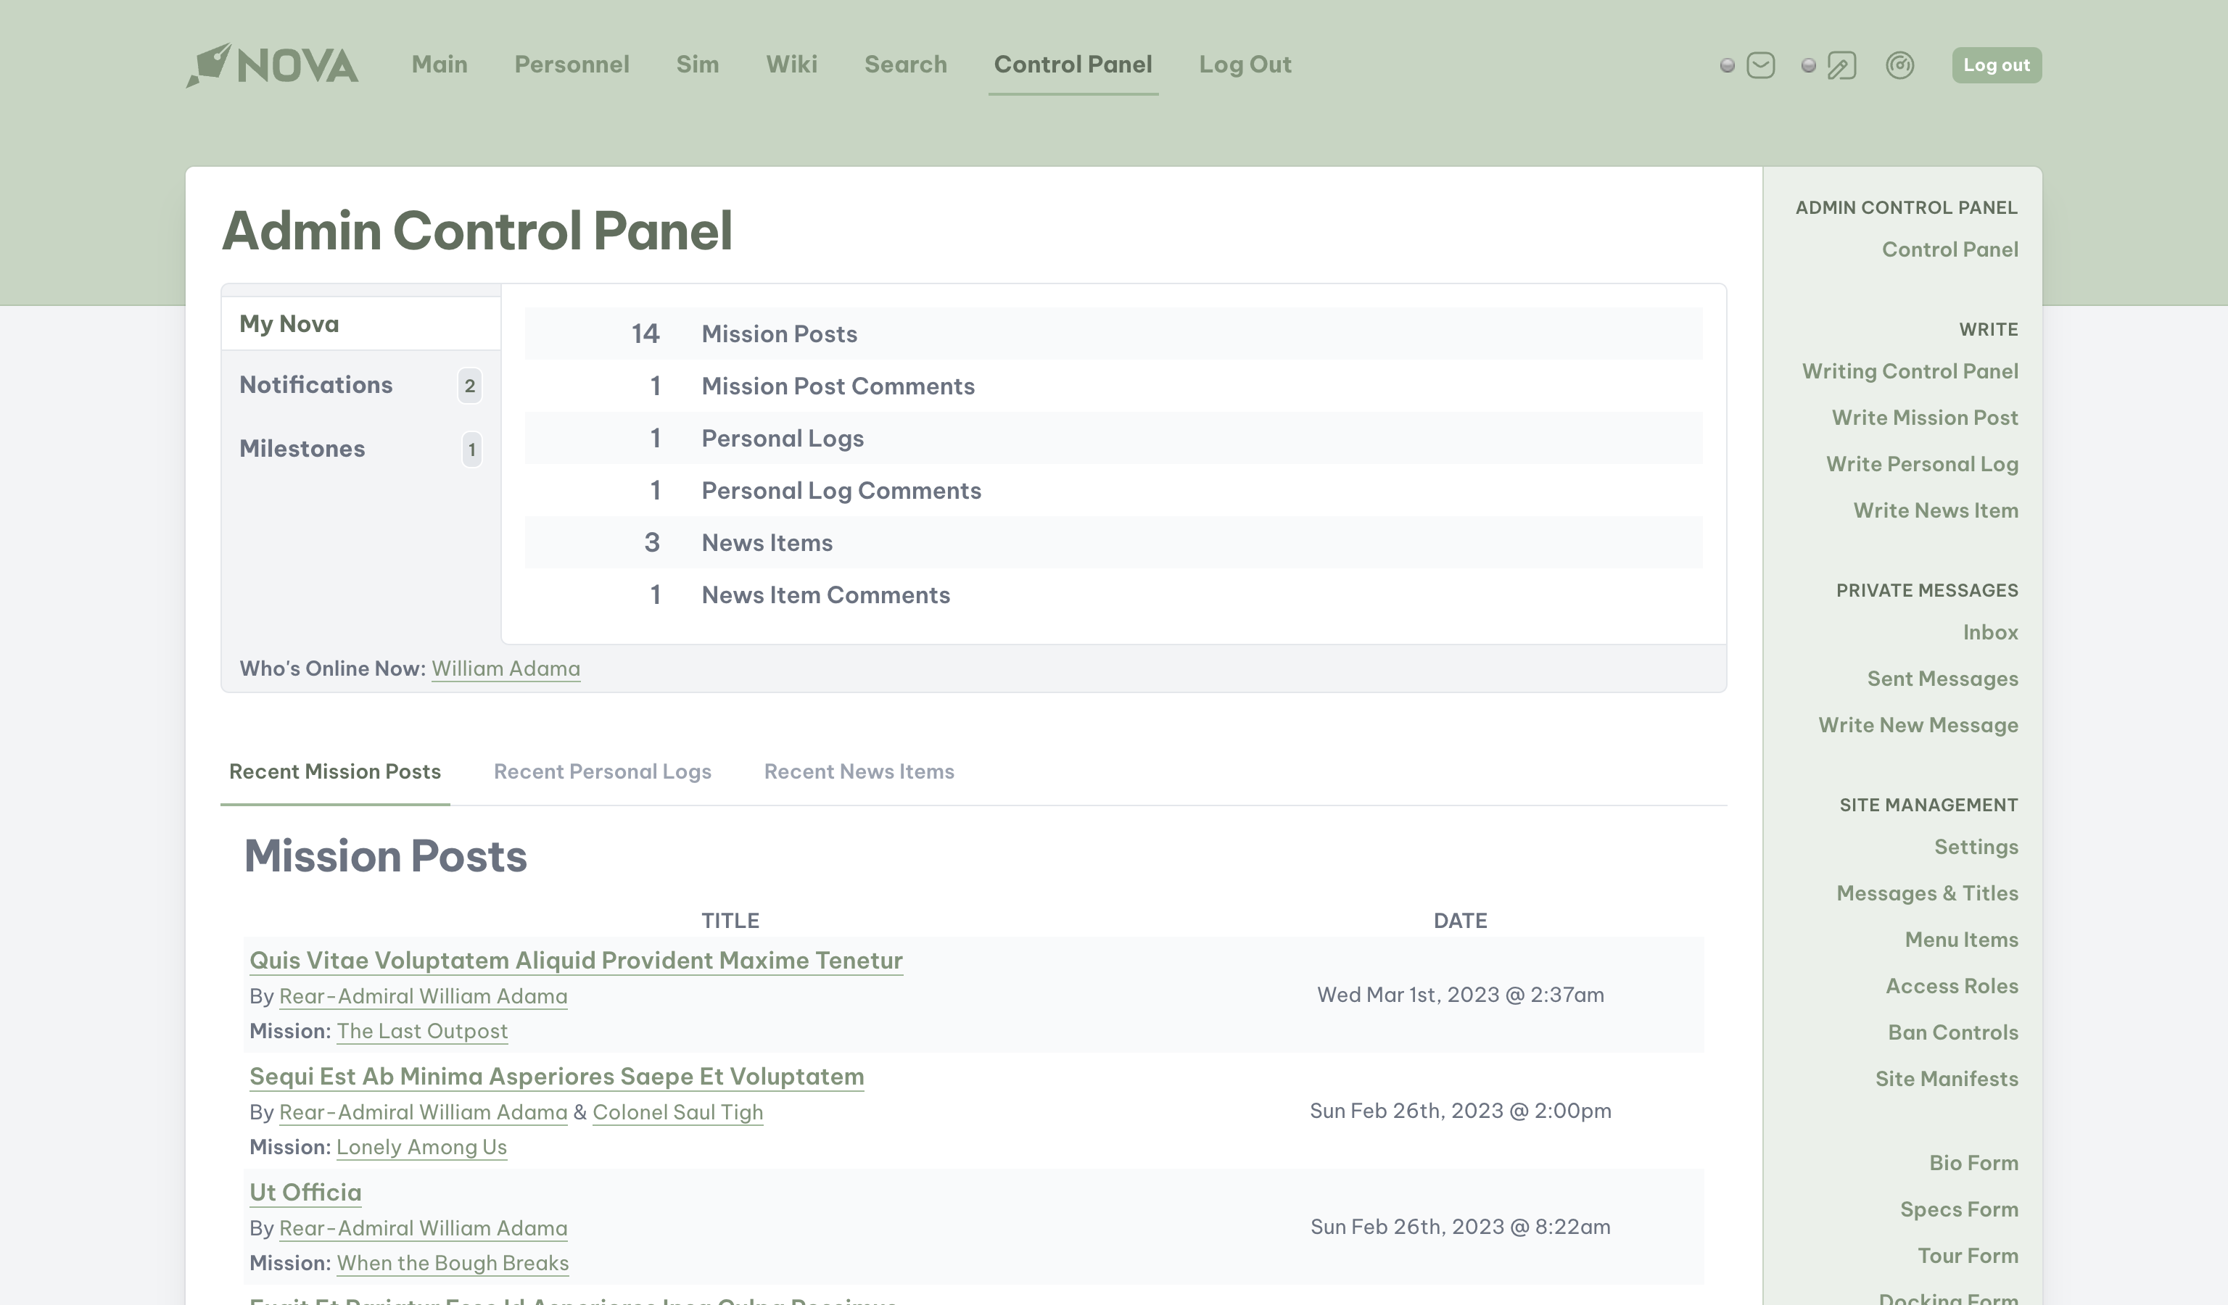The height and width of the screenshot is (1305, 2228).
Task: Click the NOVA rocket logo
Action: tap(272, 65)
